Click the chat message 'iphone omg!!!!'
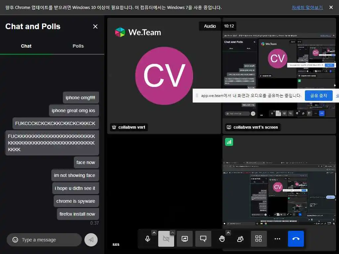This screenshot has height=254, width=339. 81,98
